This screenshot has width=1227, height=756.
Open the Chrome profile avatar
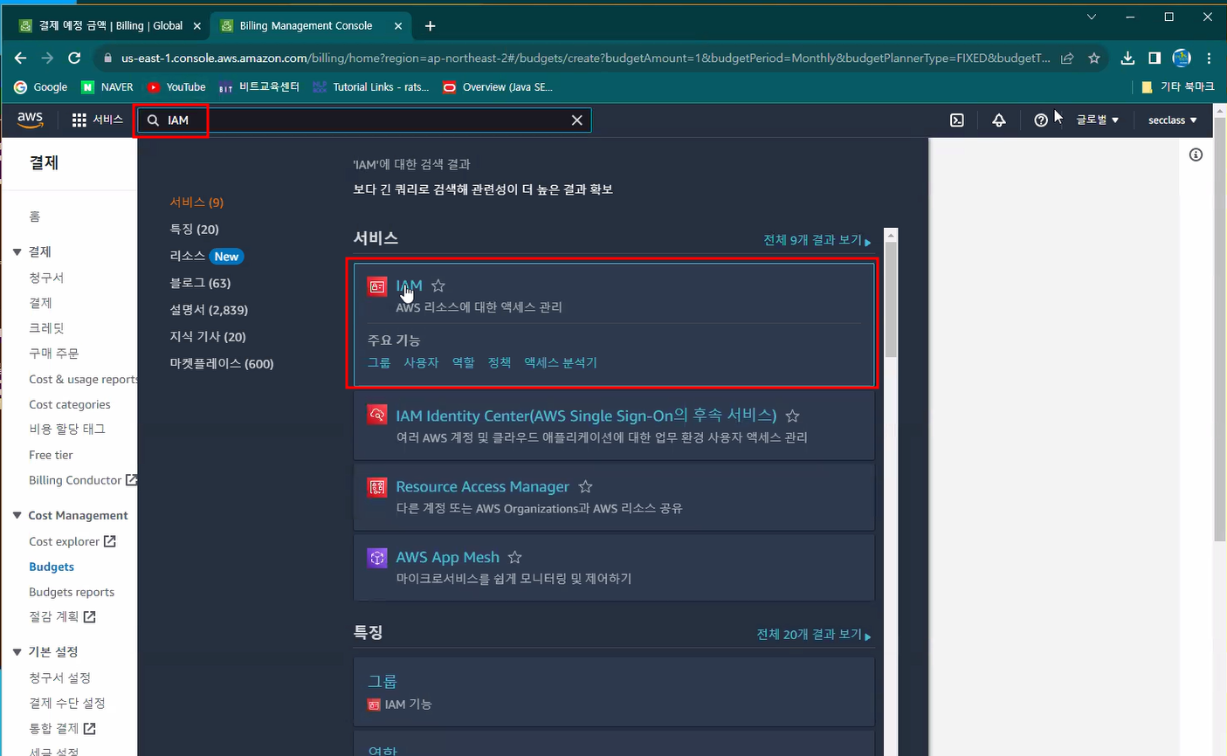coord(1182,58)
